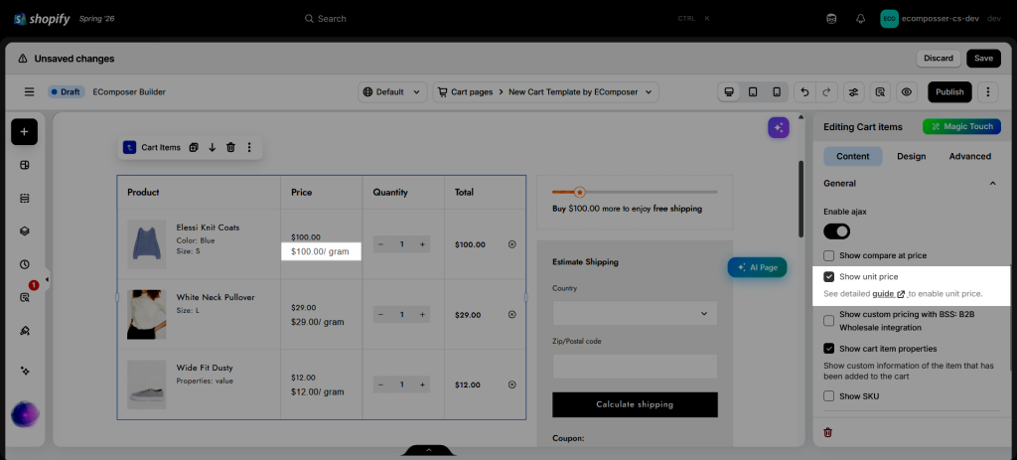The image size is (1017, 460).
Task: Switch to the Advanced tab
Action: [969, 156]
